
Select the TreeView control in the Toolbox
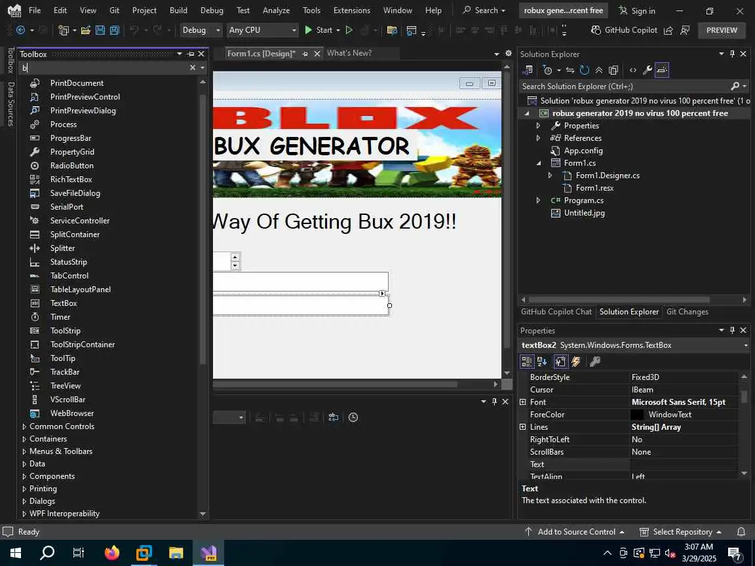(x=66, y=385)
